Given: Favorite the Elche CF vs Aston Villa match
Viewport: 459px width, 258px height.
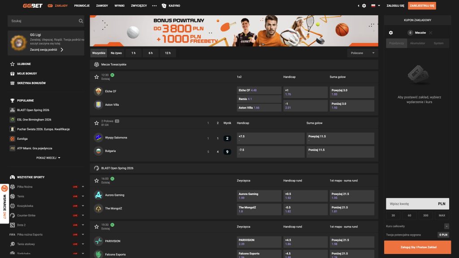Looking at the screenshot, I should pos(96,77).
